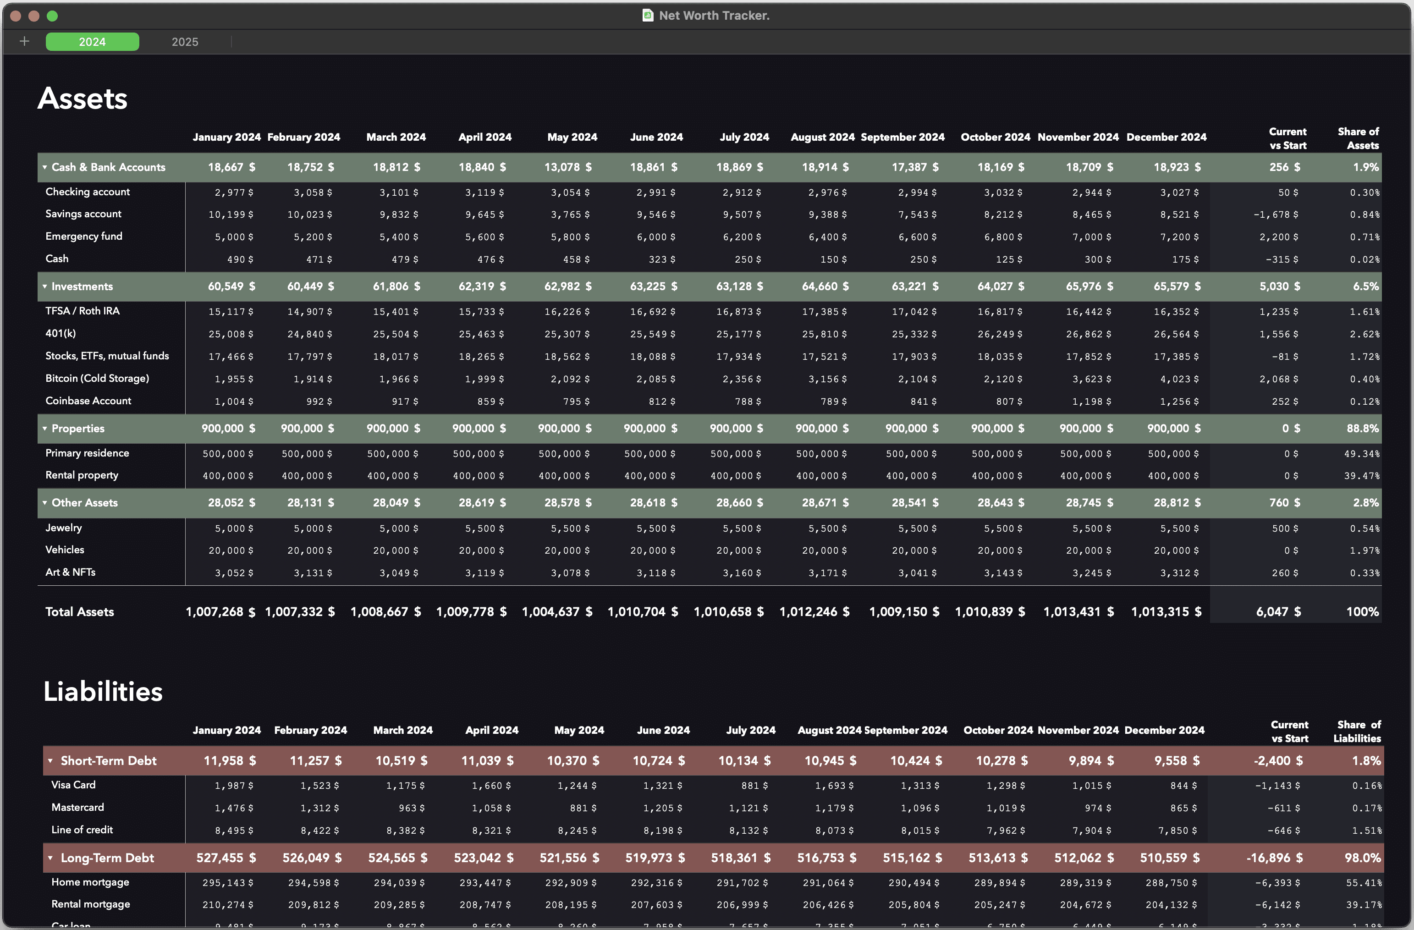Select the Assets table title
Screen dimensions: 1414x930
83,99
